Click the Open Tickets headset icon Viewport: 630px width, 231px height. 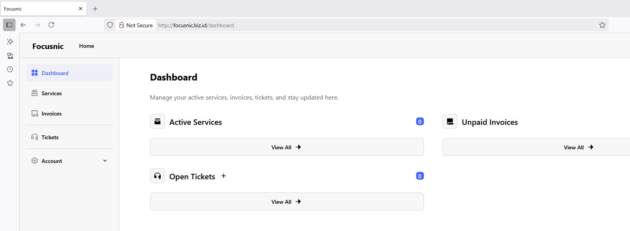point(157,176)
